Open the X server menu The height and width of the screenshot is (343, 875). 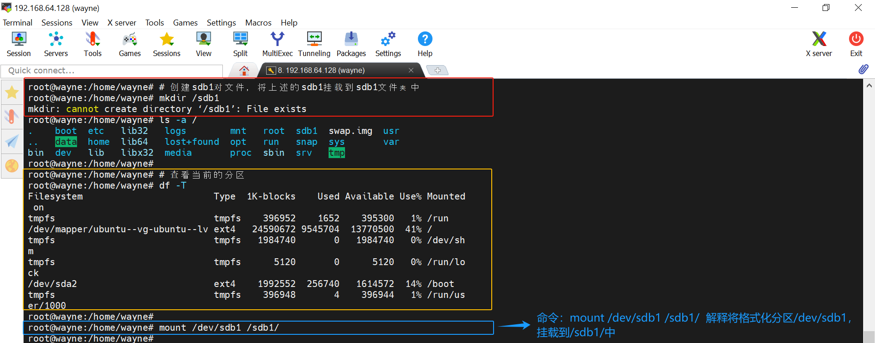[x=122, y=23]
